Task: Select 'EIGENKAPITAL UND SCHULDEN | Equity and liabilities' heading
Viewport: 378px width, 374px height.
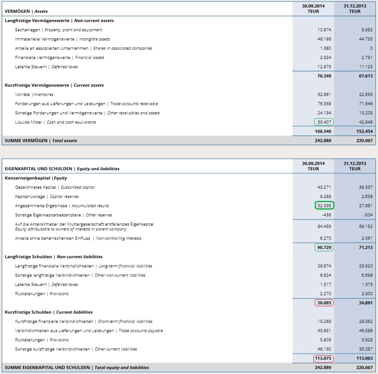Action: (62, 169)
